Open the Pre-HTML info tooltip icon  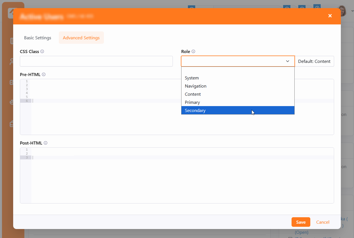pyautogui.click(x=44, y=75)
